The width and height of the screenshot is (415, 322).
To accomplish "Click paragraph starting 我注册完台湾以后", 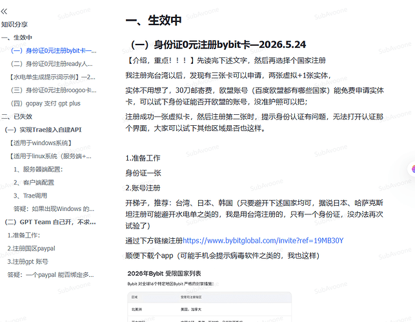I will pos(228,75).
